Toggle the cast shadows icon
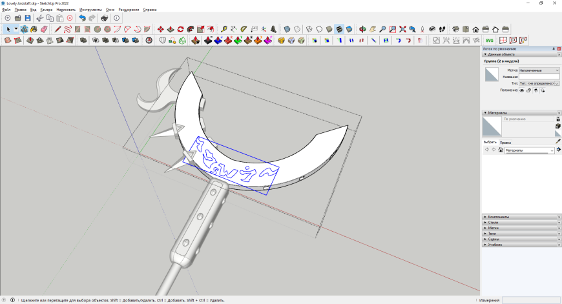 coord(543,90)
